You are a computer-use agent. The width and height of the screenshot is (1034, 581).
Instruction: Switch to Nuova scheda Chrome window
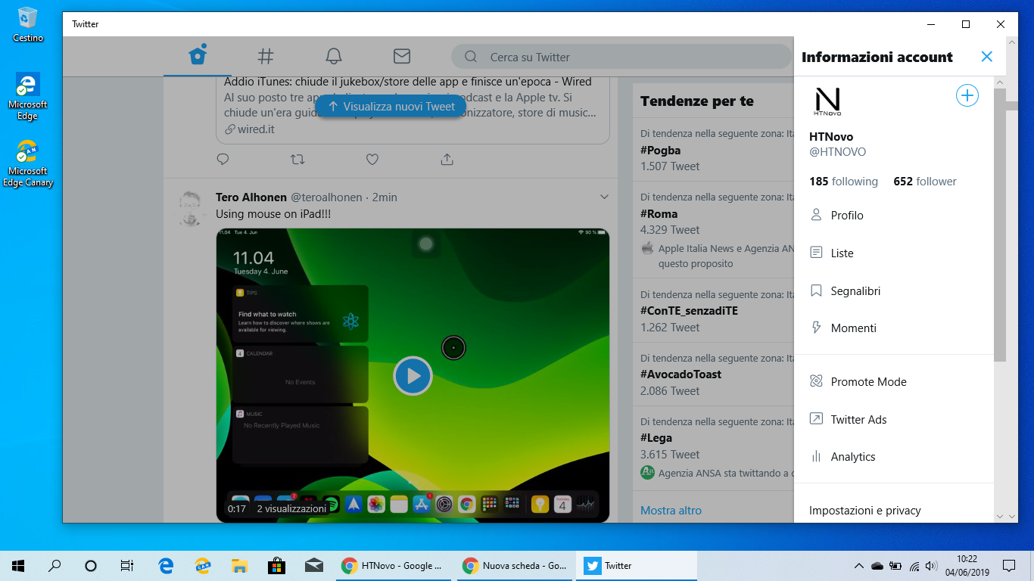click(x=515, y=566)
